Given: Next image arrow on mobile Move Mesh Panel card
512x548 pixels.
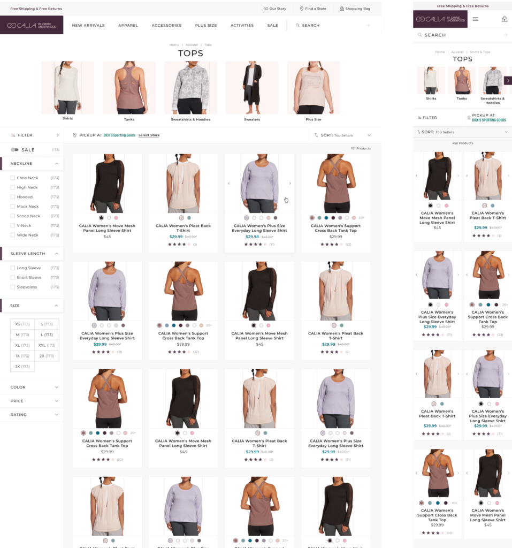Looking at the screenshot, I should point(458,176).
